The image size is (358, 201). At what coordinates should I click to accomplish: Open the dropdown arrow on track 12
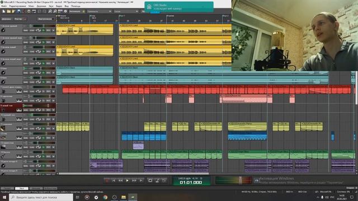point(54,138)
